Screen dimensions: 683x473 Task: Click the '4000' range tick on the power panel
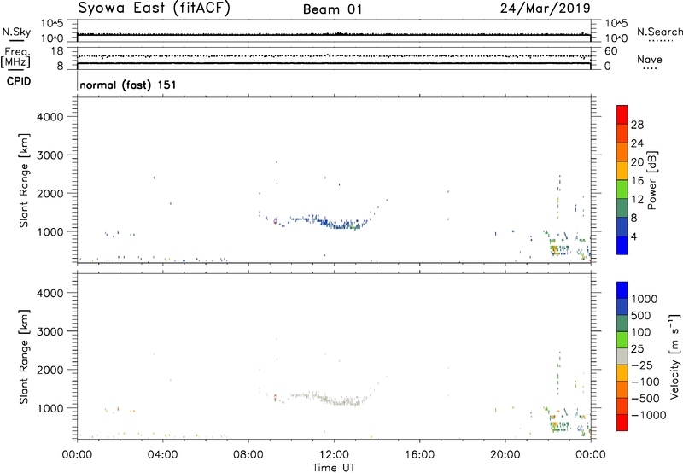pos(50,117)
